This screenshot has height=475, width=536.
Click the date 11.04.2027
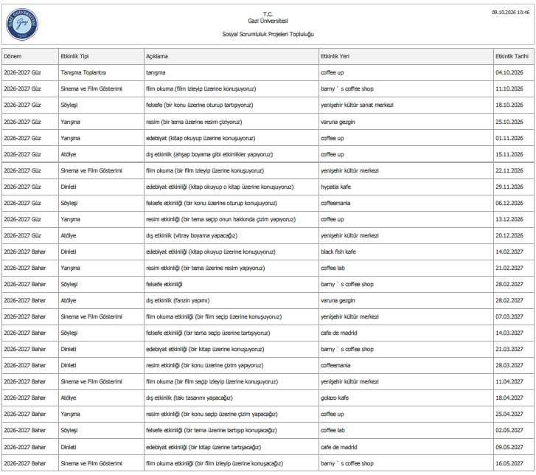509,381
